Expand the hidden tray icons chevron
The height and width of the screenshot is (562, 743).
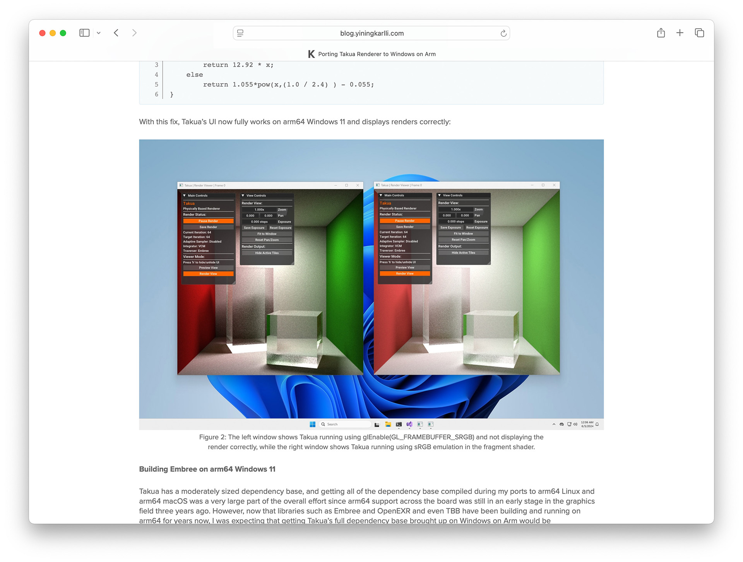tap(554, 424)
